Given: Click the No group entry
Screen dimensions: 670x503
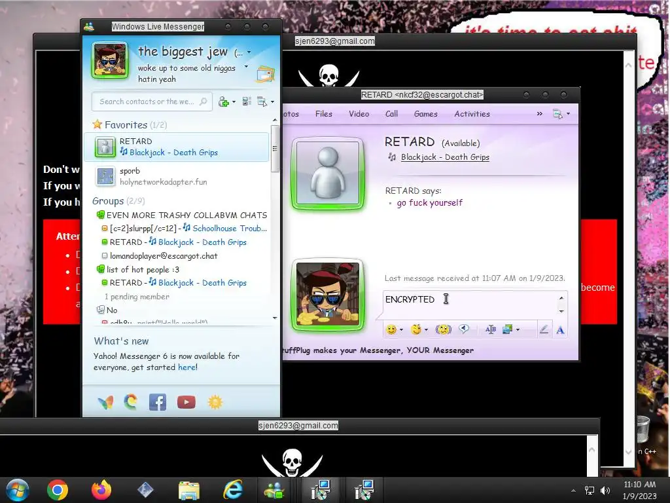Looking at the screenshot, I should pos(107,310).
